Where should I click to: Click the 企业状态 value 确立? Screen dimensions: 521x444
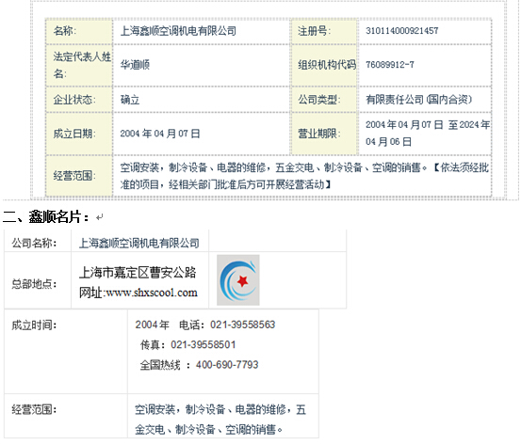tap(130, 100)
